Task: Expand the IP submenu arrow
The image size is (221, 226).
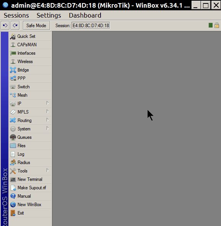Action: tap(47, 103)
